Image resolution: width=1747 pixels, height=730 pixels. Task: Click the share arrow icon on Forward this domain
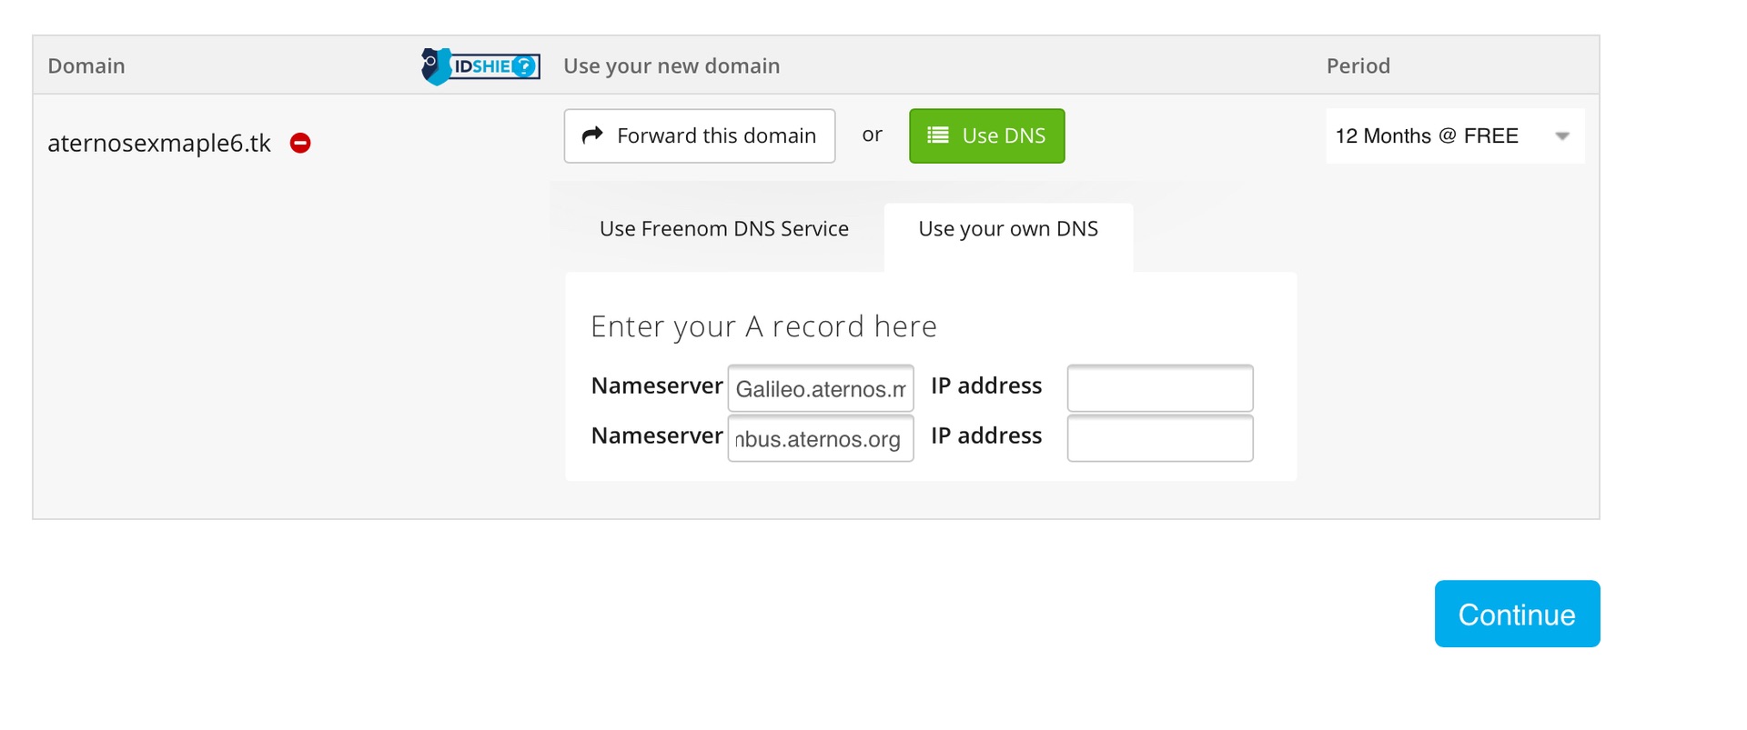click(x=592, y=135)
